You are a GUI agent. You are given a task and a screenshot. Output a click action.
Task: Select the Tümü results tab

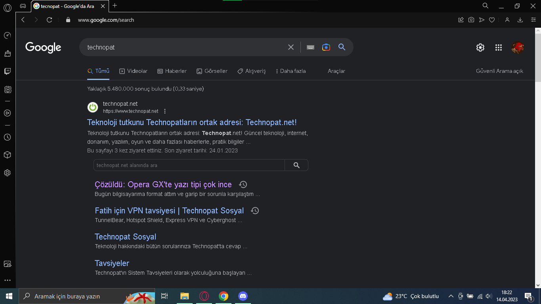click(98, 71)
